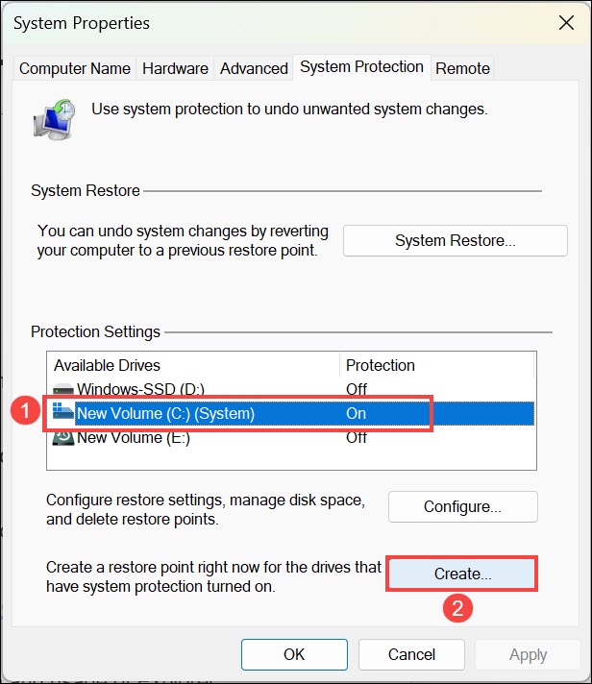This screenshot has width=592, height=684.
Task: Click Create... to make a restore point
Action: tap(462, 574)
